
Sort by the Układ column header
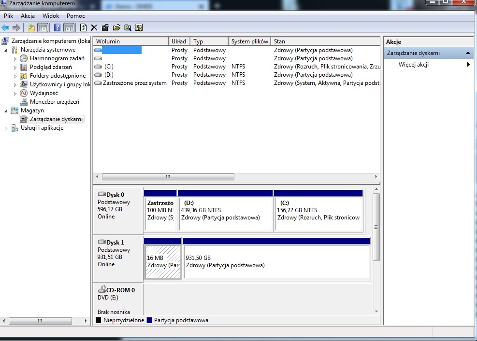pos(179,41)
